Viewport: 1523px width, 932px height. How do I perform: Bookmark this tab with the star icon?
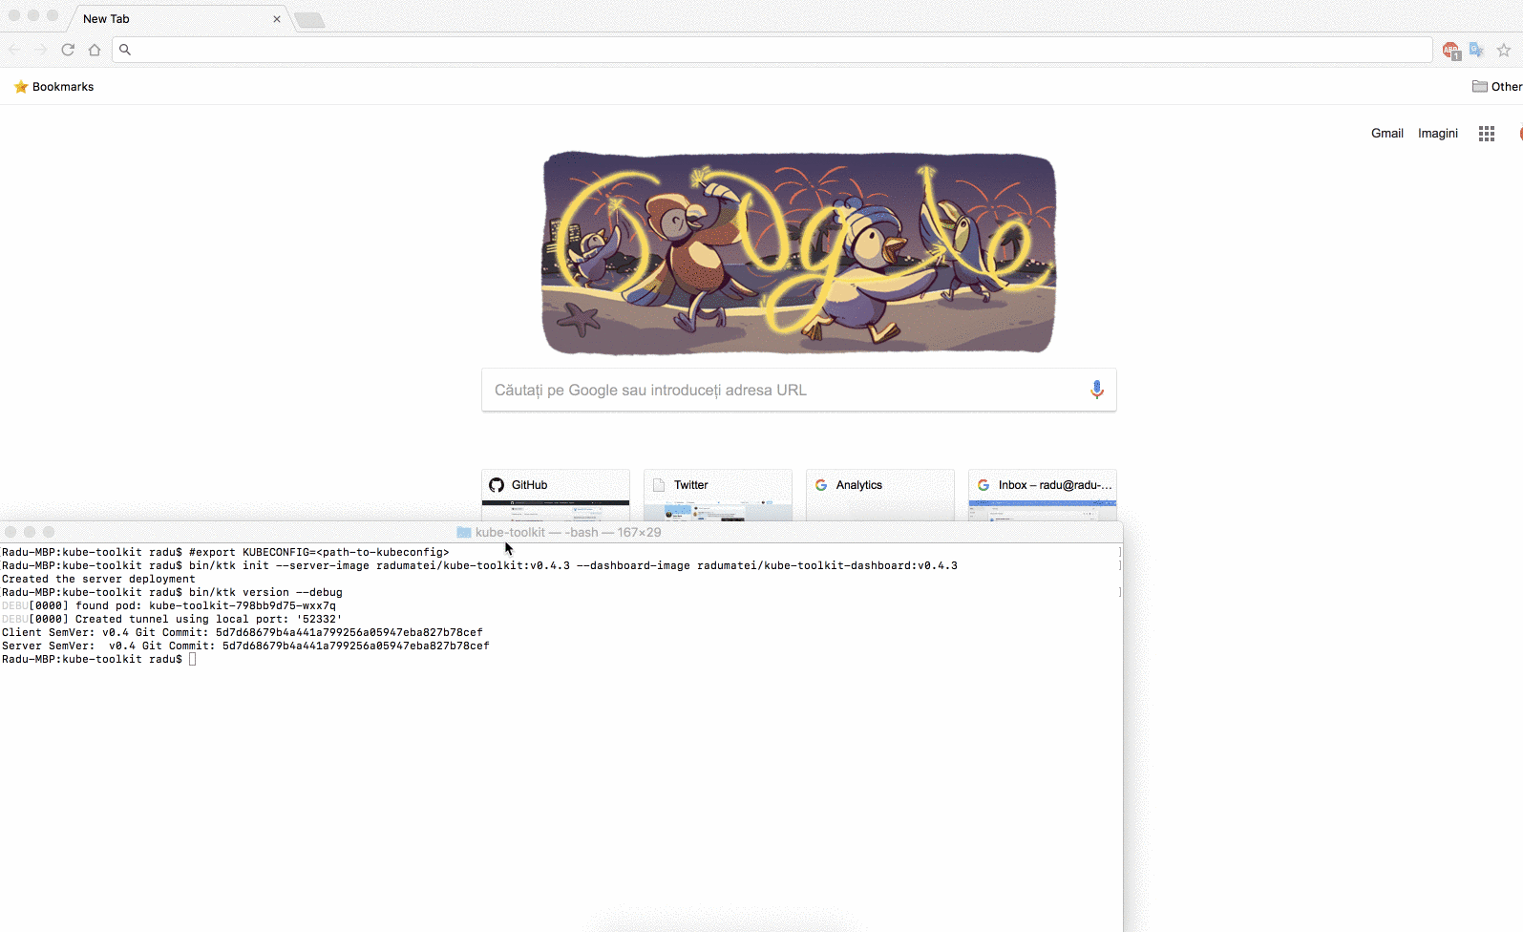point(1504,51)
